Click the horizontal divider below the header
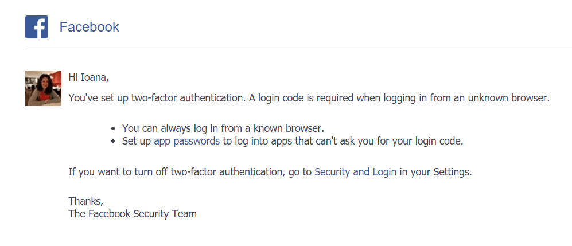 (x=298, y=50)
